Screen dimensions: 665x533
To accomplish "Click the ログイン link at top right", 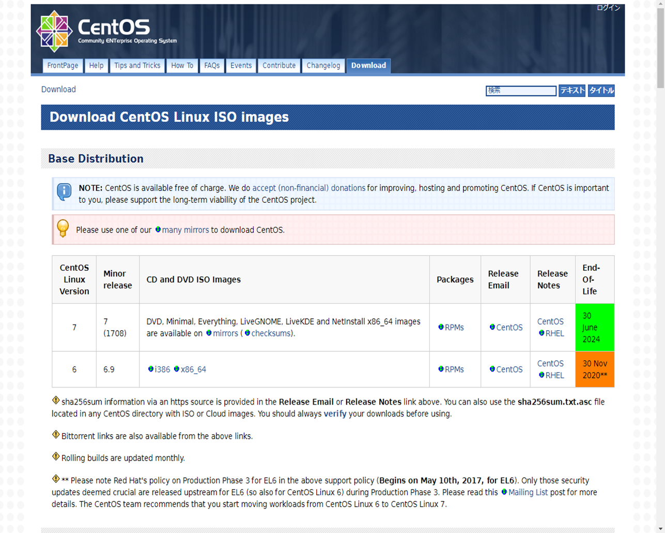I will tap(609, 8).
